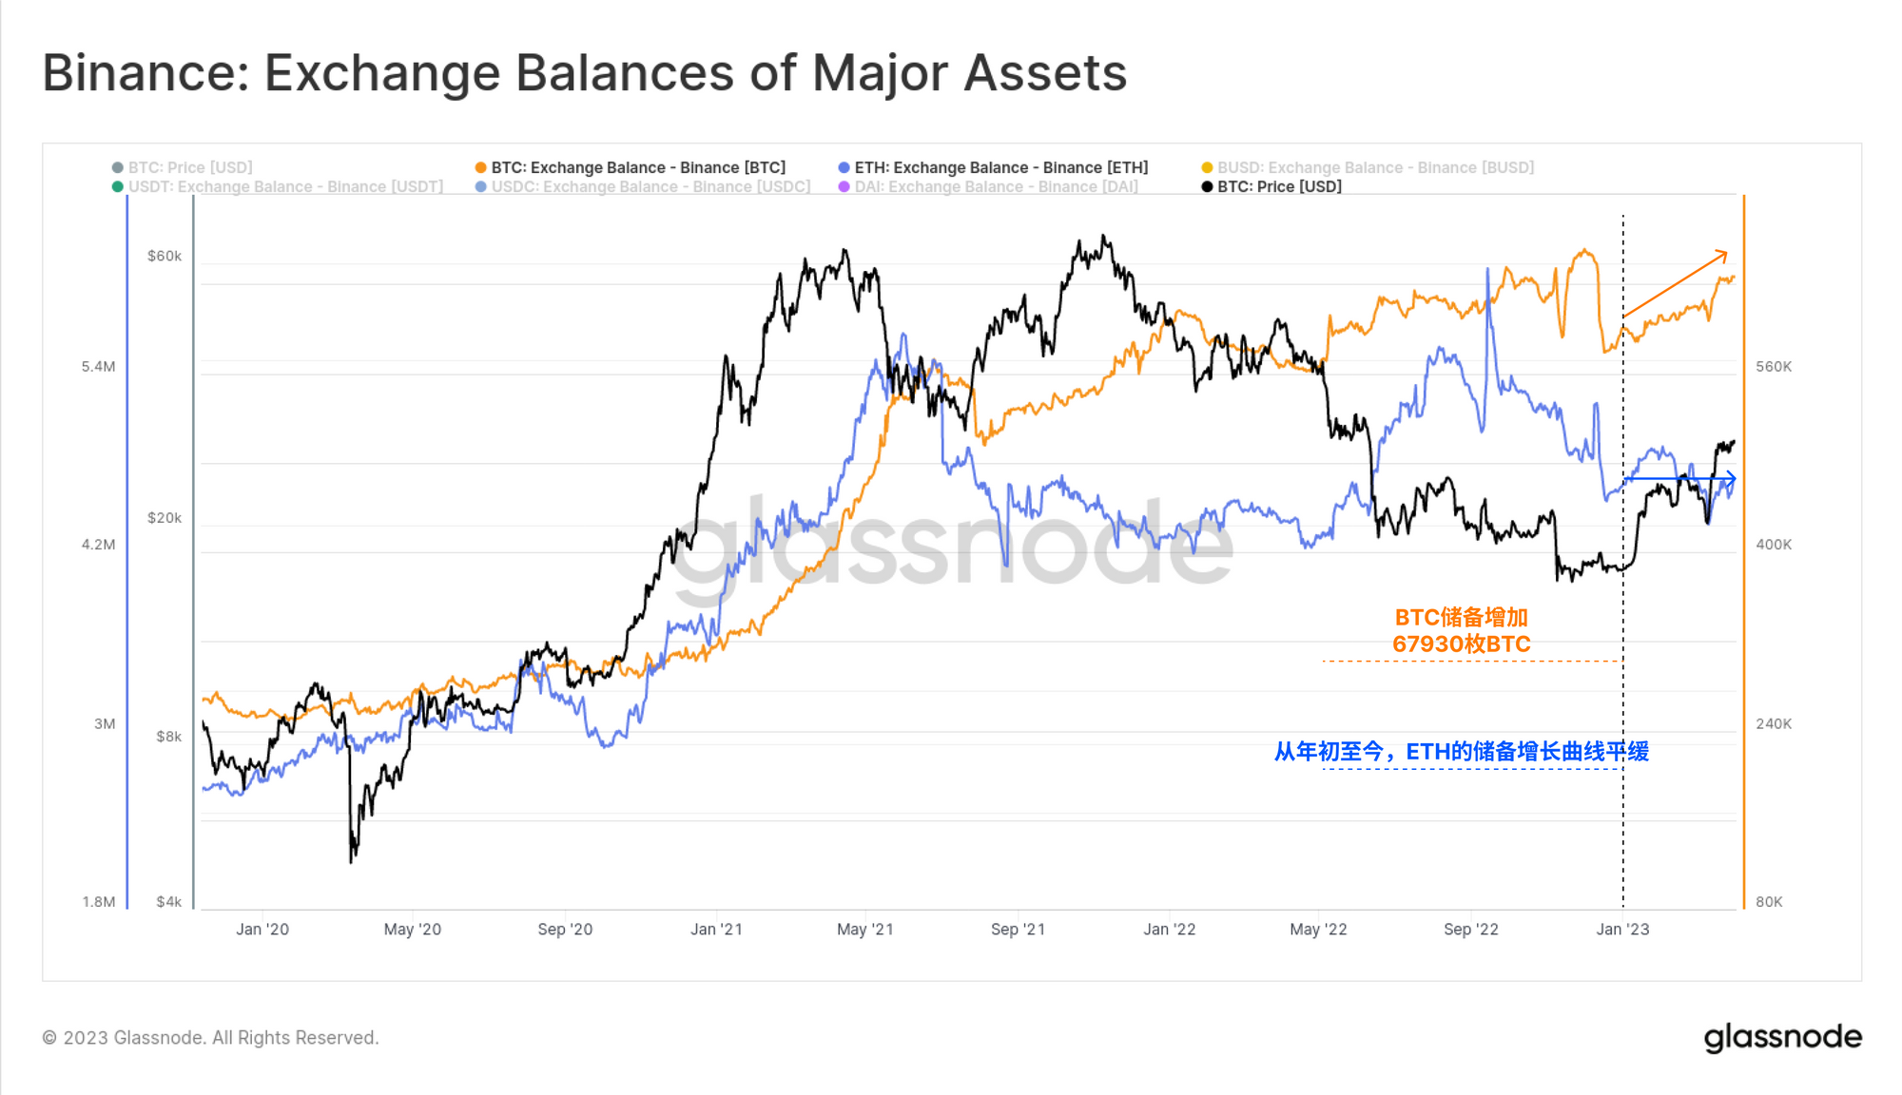Click the green USDT legend dot
This screenshot has width=1902, height=1095.
(x=117, y=186)
